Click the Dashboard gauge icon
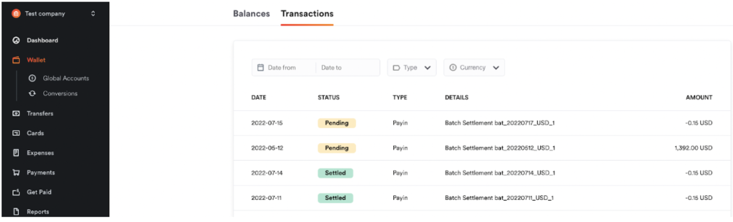 [x=16, y=40]
